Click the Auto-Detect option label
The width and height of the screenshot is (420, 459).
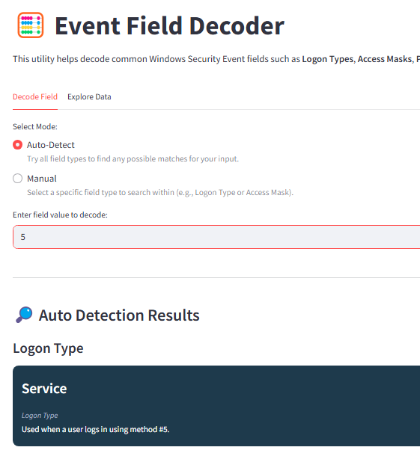click(x=51, y=145)
